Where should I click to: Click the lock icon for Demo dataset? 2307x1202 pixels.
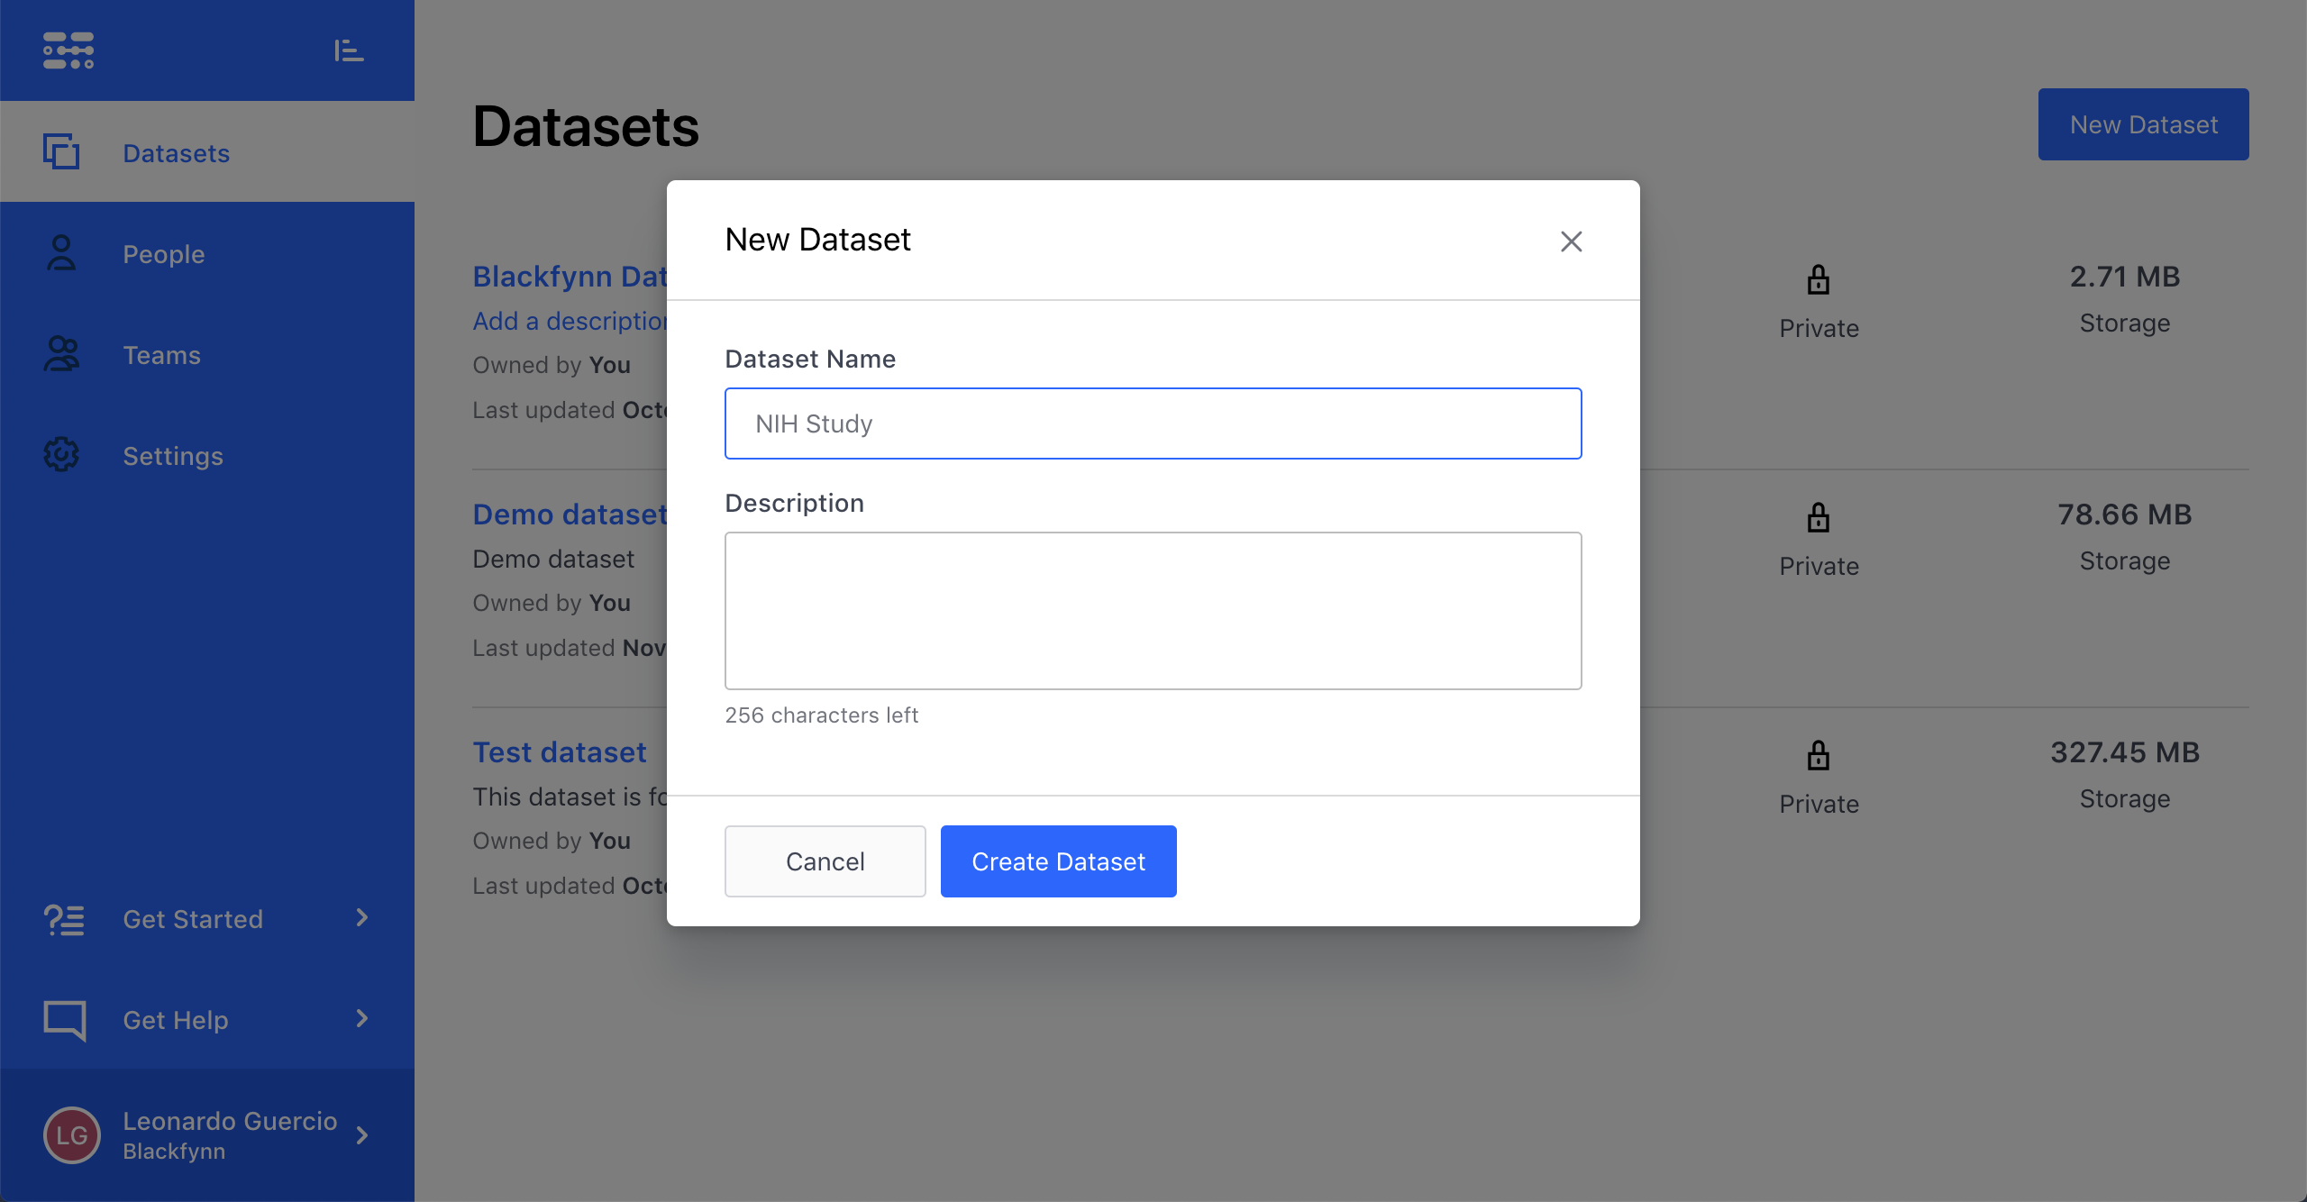coord(1819,518)
